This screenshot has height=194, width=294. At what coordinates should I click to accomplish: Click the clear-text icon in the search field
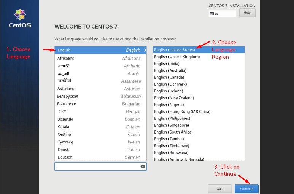pyautogui.click(x=143, y=167)
